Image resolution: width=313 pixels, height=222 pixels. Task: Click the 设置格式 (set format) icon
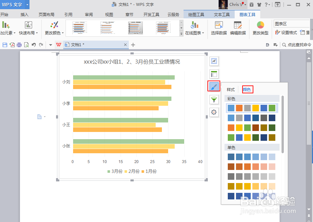(285, 32)
